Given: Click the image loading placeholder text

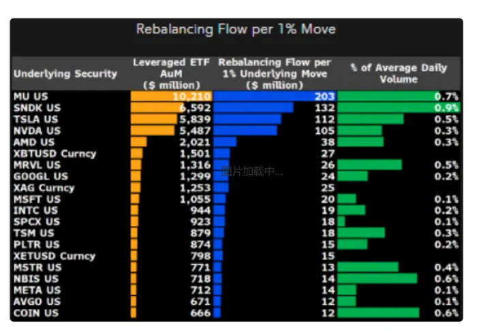Looking at the screenshot, I should pos(252,171).
